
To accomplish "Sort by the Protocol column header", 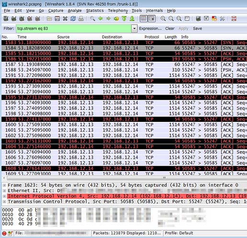I will pos(152,37).
